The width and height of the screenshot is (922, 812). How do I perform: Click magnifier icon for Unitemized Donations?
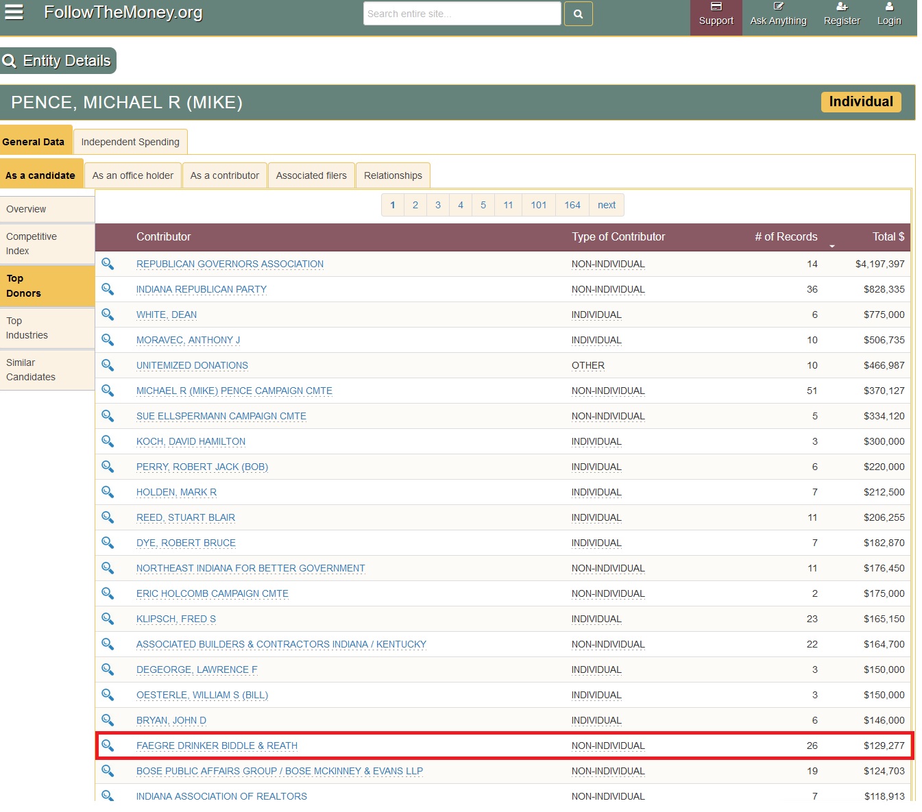pos(108,365)
